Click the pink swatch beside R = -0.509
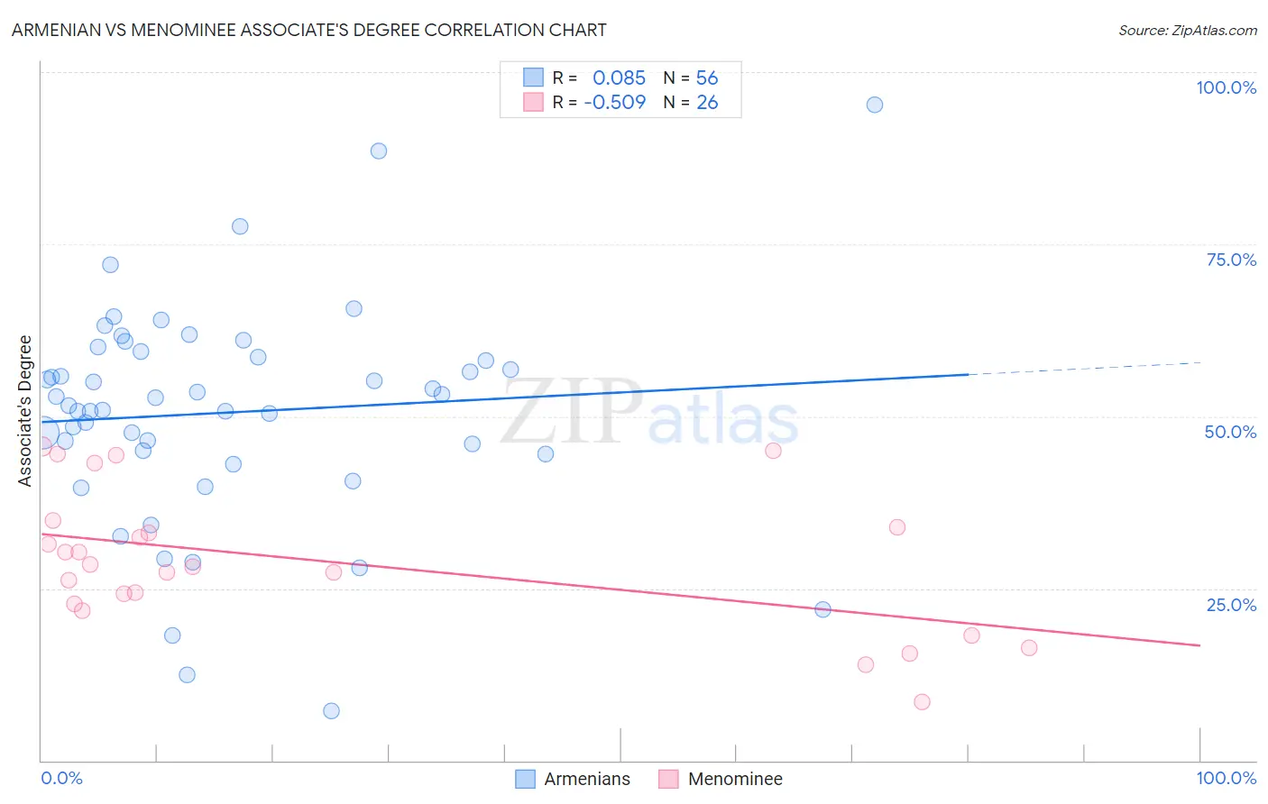Image resolution: width=1268 pixels, height=804 pixels. [533, 102]
